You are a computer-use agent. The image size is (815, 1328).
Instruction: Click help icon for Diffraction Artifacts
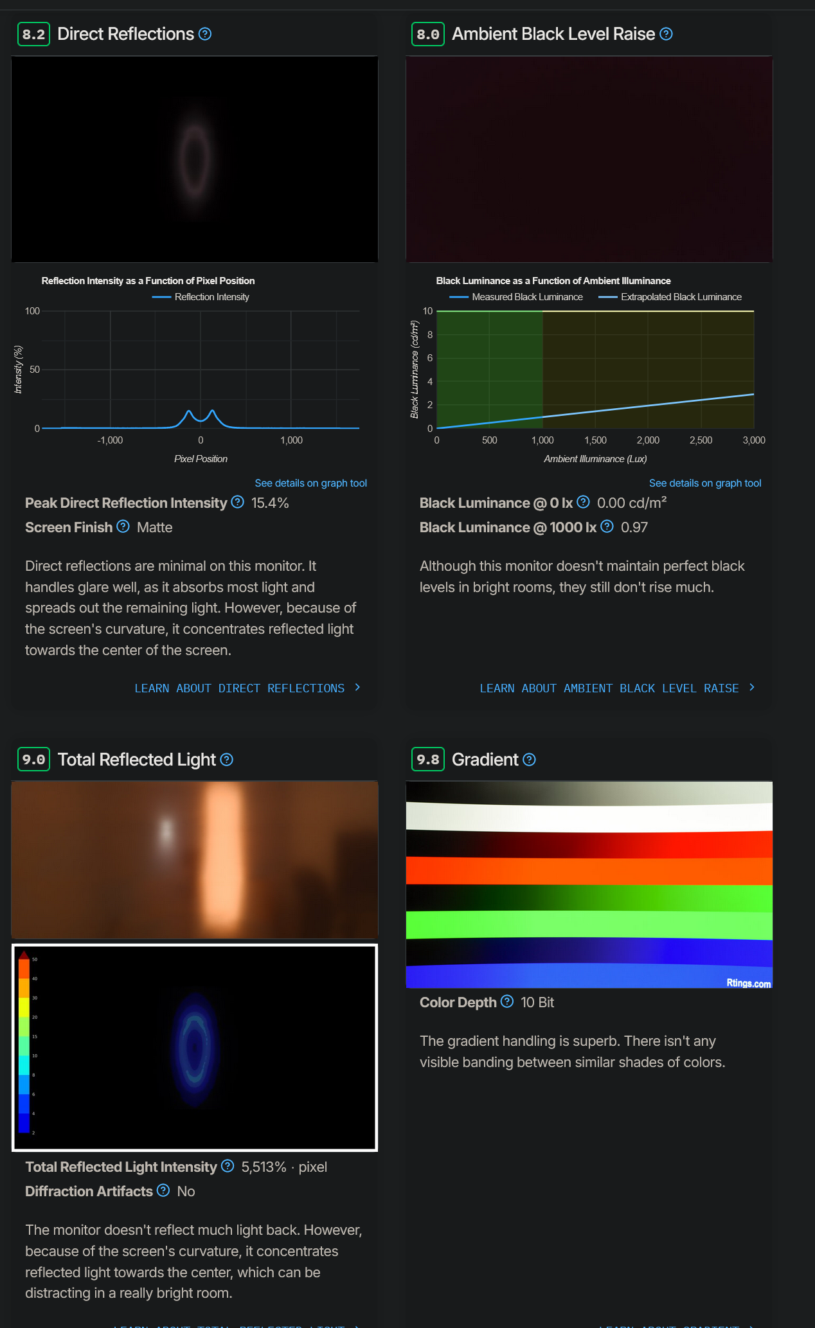coord(163,1190)
